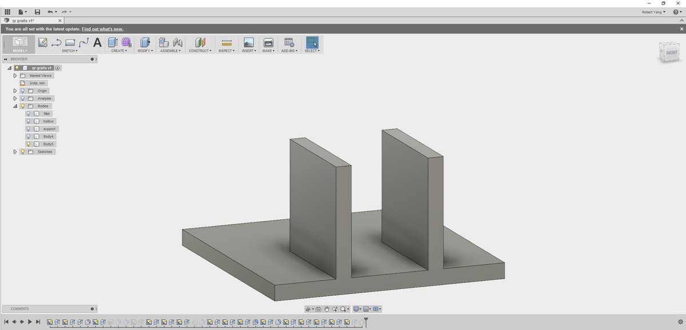The image size is (686, 330).
Task: Open the MODIFY menu
Action: pyautogui.click(x=145, y=51)
